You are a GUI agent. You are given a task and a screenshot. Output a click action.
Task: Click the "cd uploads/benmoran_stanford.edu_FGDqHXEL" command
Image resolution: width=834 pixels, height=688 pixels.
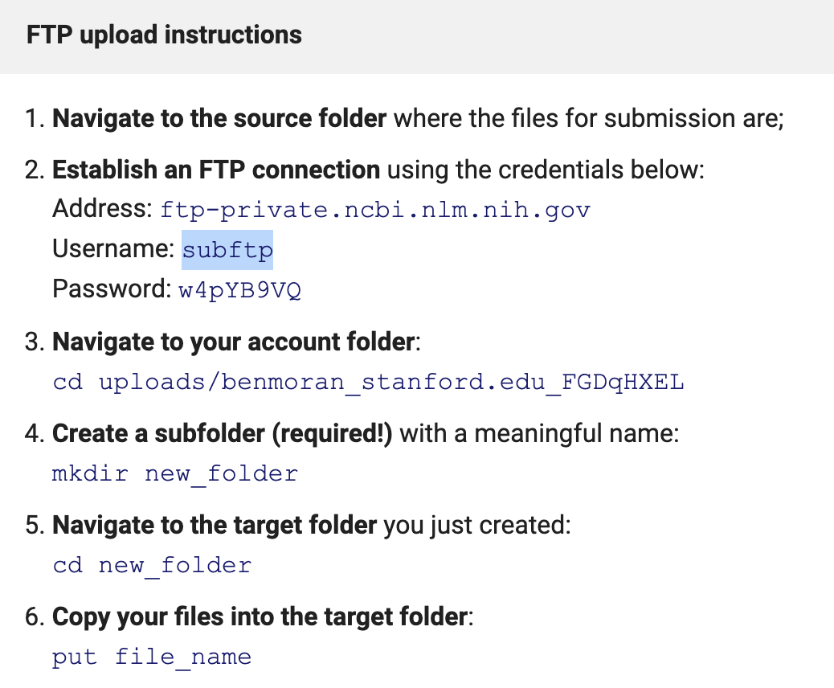coord(368,382)
